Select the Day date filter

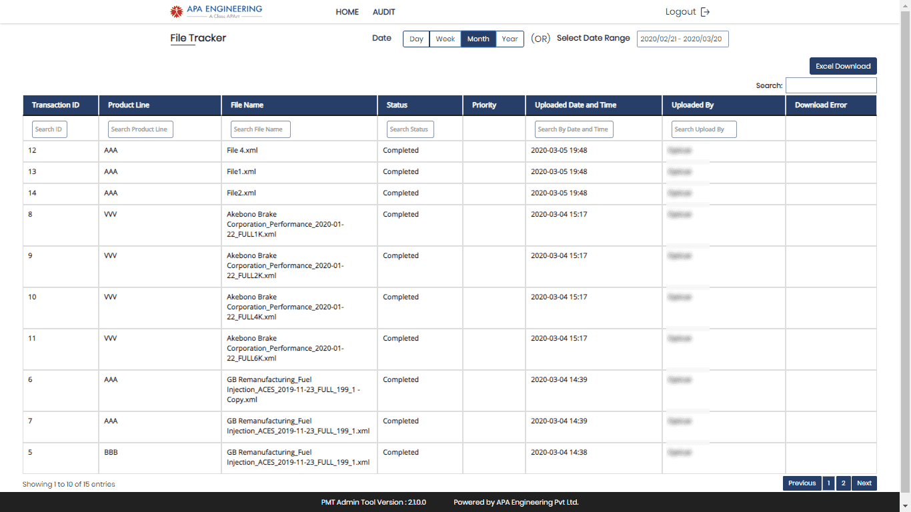pyautogui.click(x=416, y=39)
